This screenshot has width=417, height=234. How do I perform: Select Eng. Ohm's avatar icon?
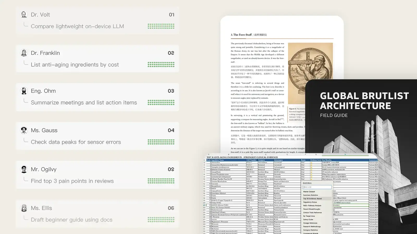point(24,91)
